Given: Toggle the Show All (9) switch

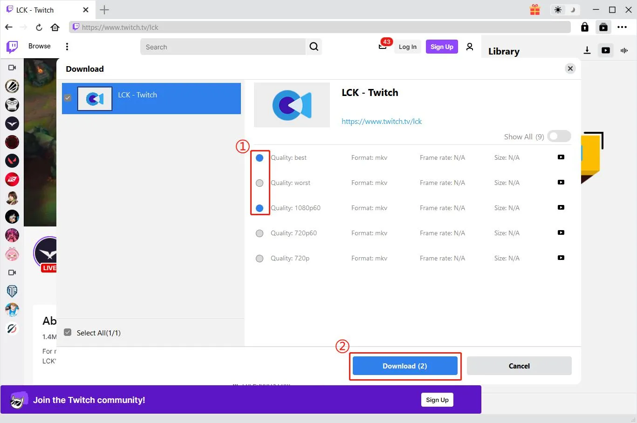Looking at the screenshot, I should pyautogui.click(x=559, y=136).
